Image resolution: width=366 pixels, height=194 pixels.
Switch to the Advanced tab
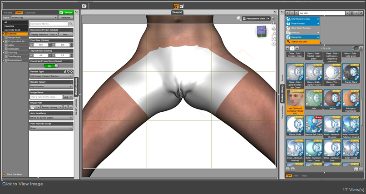click(x=30, y=13)
